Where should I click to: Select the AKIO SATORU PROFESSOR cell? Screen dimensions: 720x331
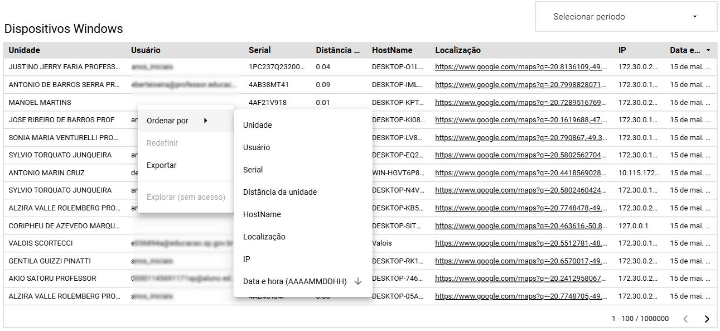coord(52,279)
